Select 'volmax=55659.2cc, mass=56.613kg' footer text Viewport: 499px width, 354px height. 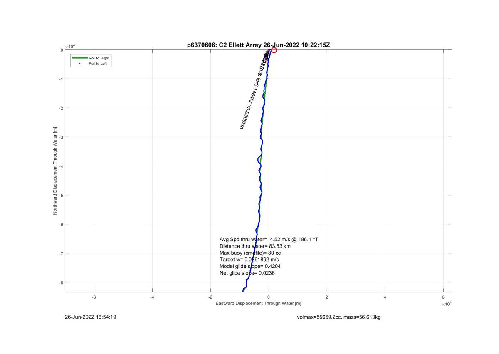(339, 317)
